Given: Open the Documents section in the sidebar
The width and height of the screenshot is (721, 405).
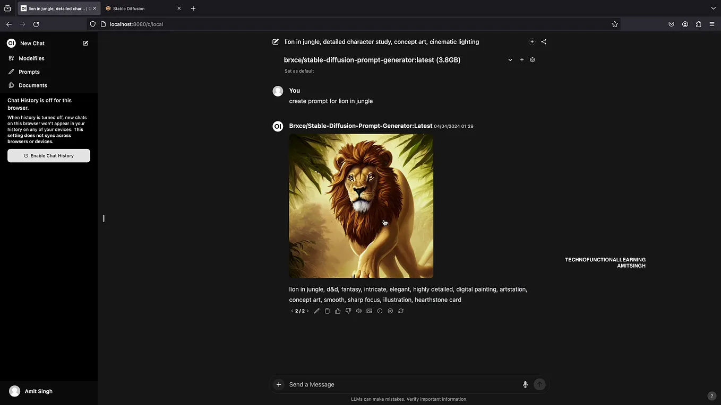Looking at the screenshot, I should [32, 85].
